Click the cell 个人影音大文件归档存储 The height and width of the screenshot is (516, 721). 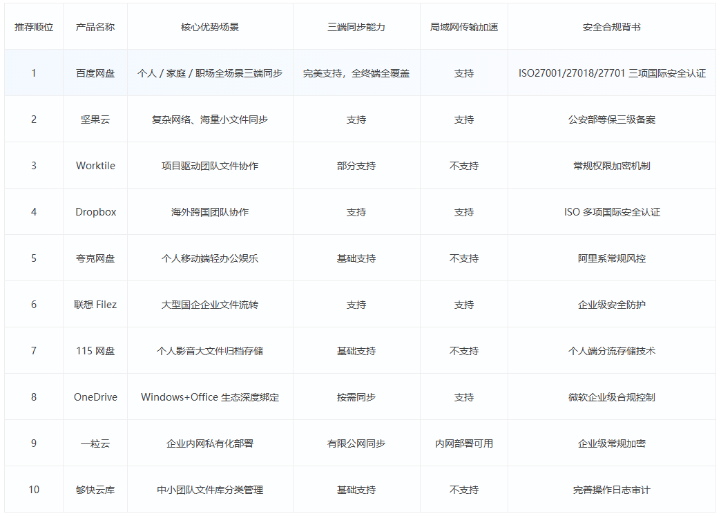(210, 351)
